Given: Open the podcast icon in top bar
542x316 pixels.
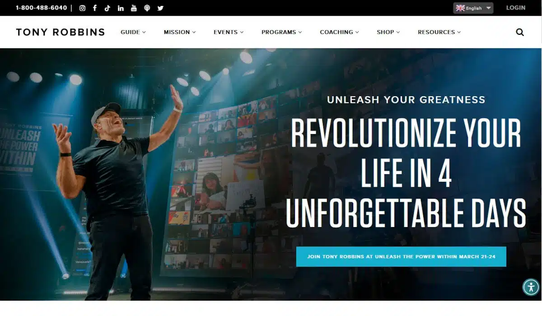Looking at the screenshot, I should point(147,8).
